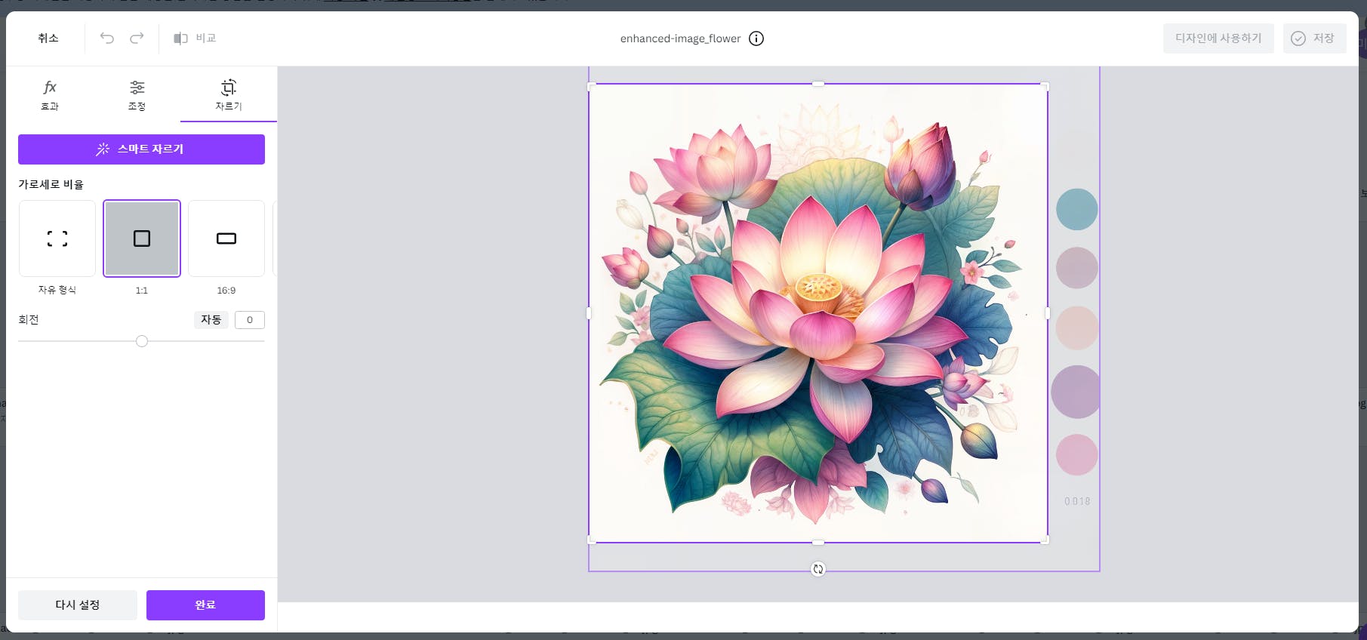Click the rotate icon below the crop frame
Viewport: 1367px width, 640px height.
click(x=818, y=569)
